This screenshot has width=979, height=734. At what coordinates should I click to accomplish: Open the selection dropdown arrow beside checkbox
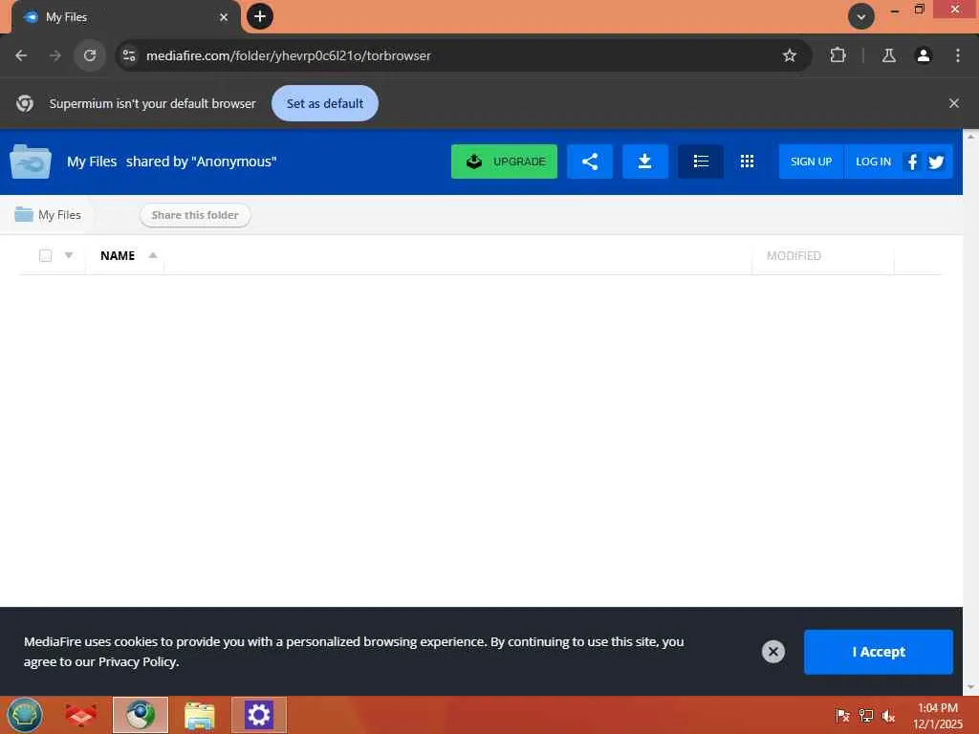pos(69,255)
